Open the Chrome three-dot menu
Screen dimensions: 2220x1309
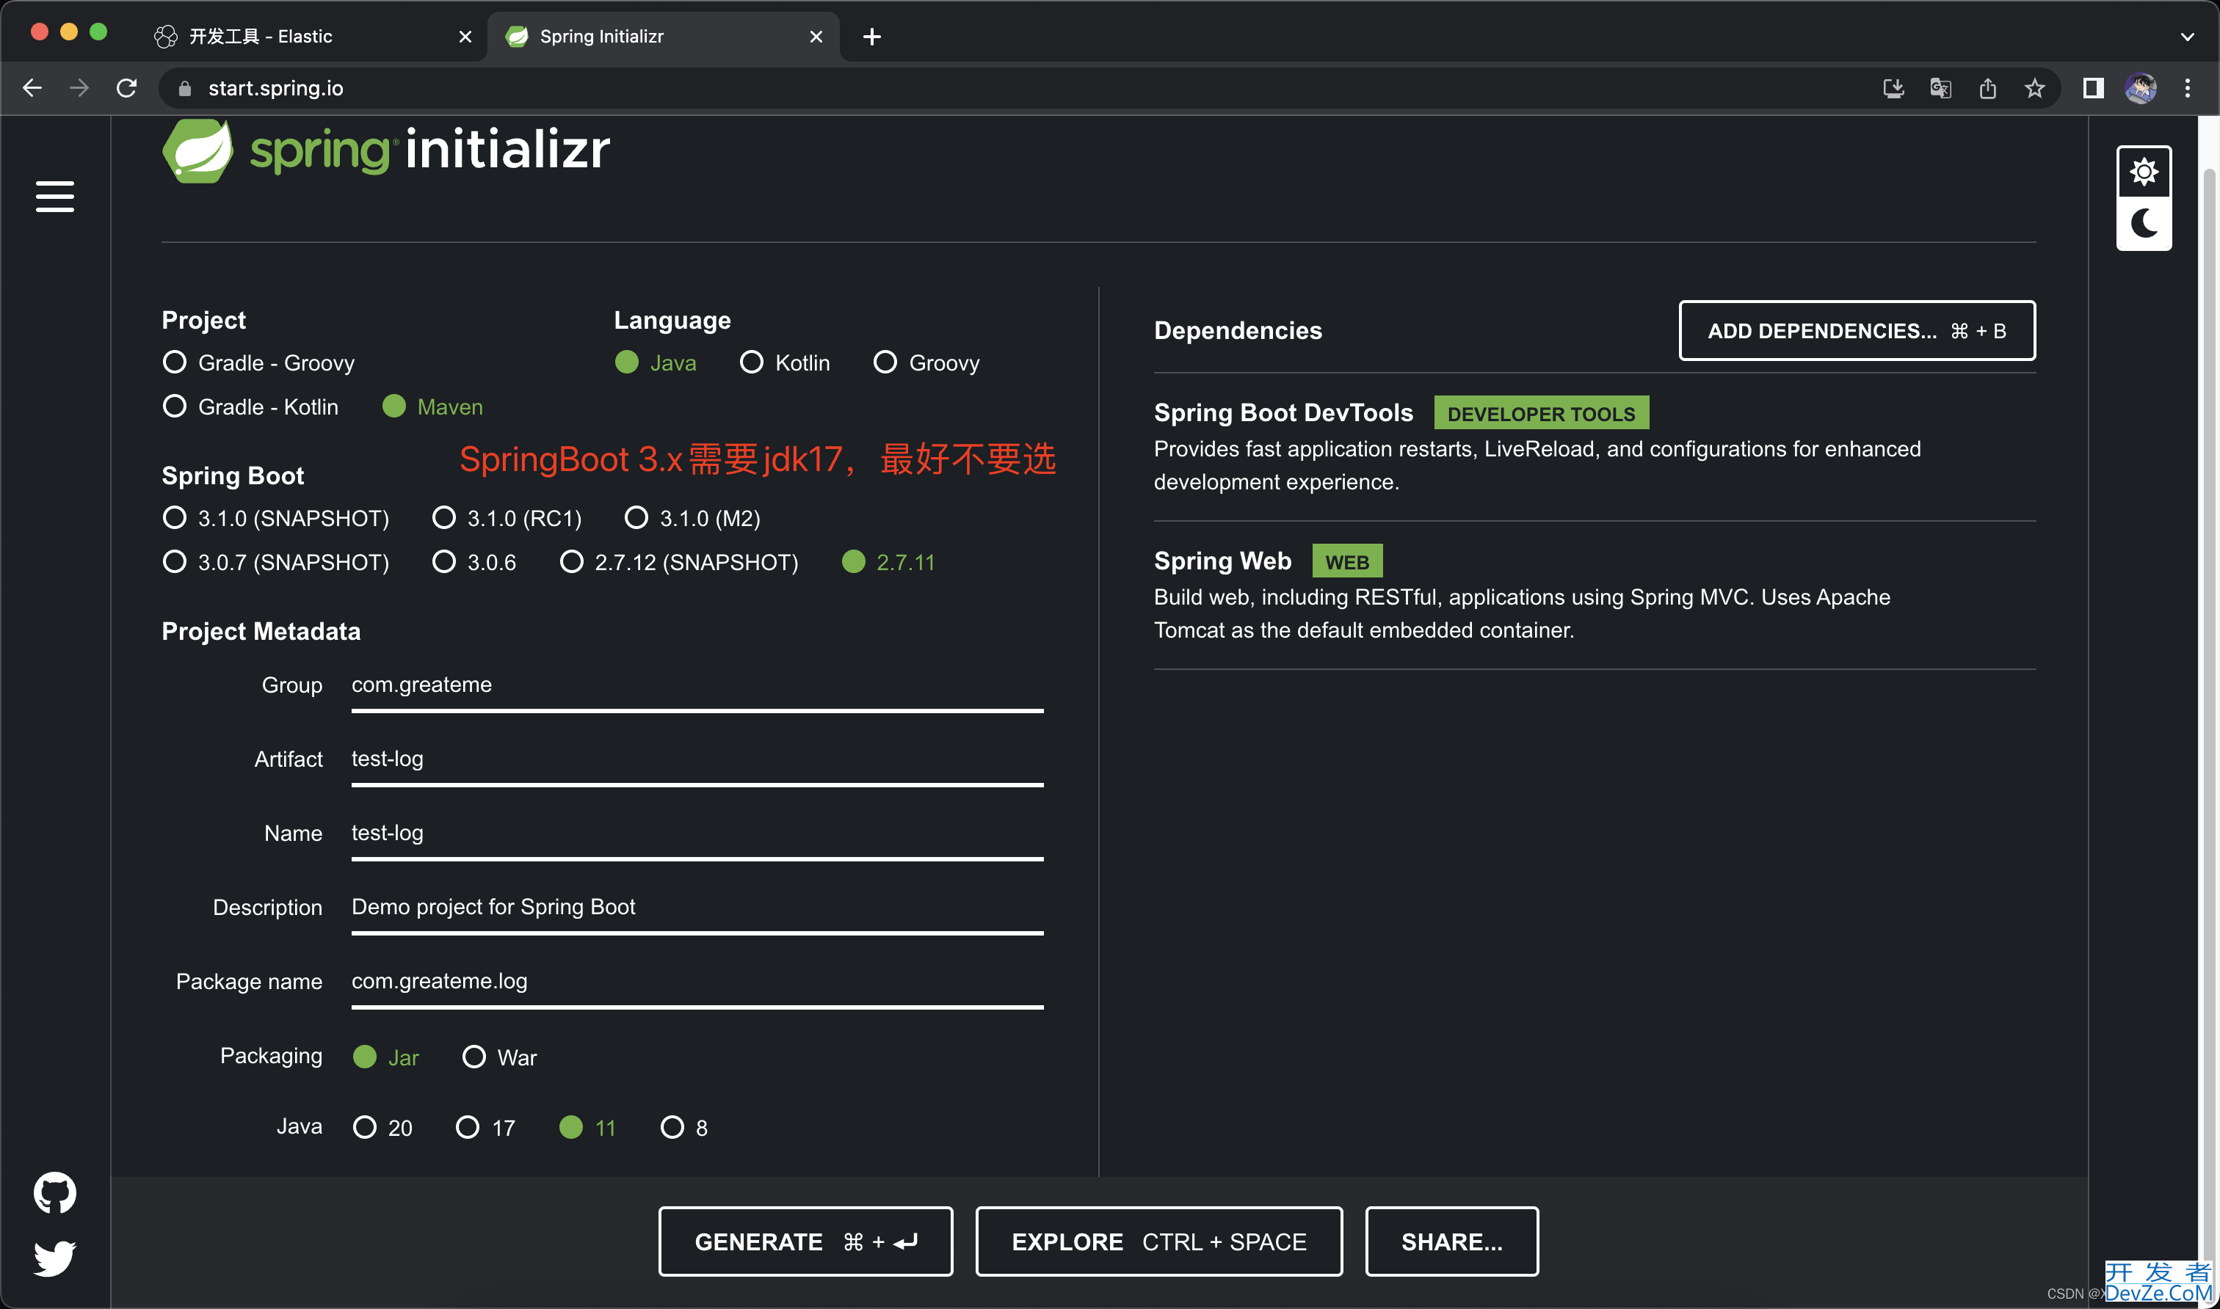point(2188,88)
